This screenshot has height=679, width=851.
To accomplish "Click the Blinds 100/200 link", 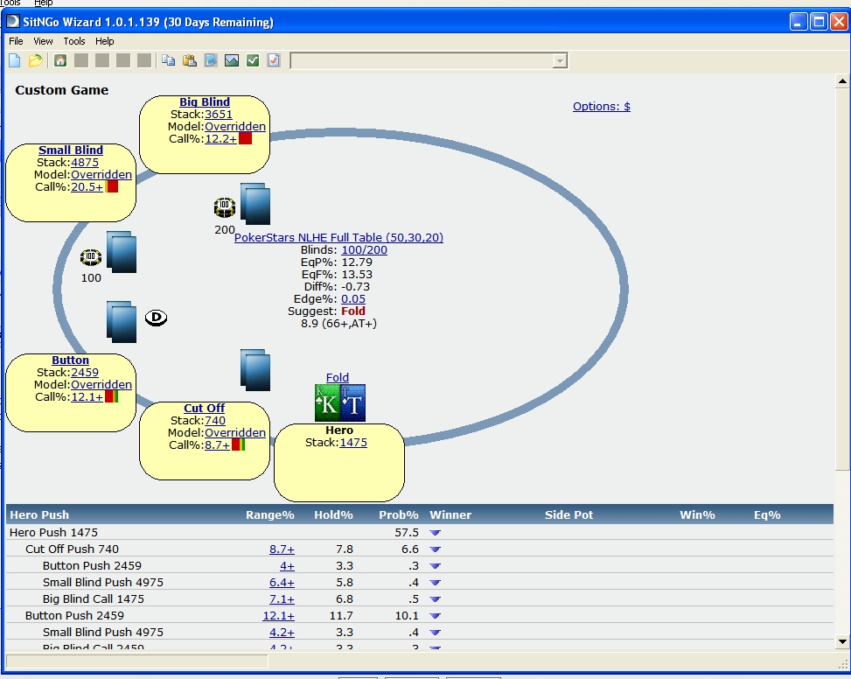I will point(364,249).
